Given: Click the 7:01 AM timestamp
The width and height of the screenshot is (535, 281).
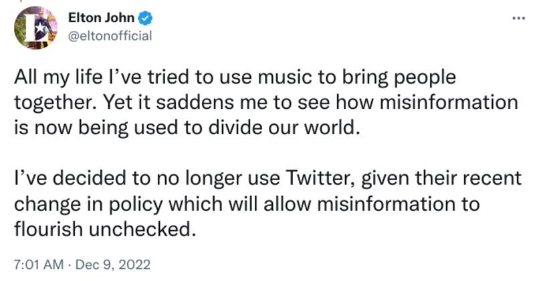Looking at the screenshot, I should 37,264.
